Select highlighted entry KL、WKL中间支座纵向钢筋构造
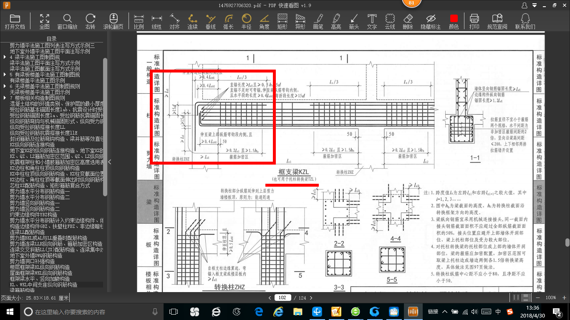Image resolution: width=570 pixels, height=320 pixels. [43, 285]
